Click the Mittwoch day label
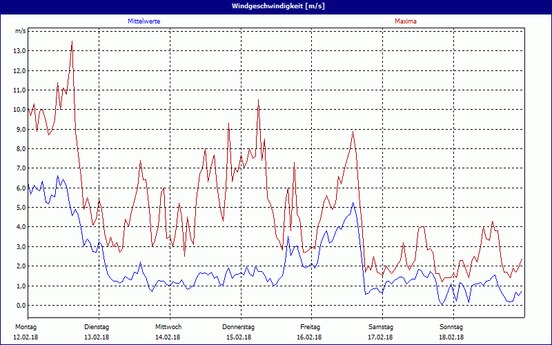 [x=168, y=326]
